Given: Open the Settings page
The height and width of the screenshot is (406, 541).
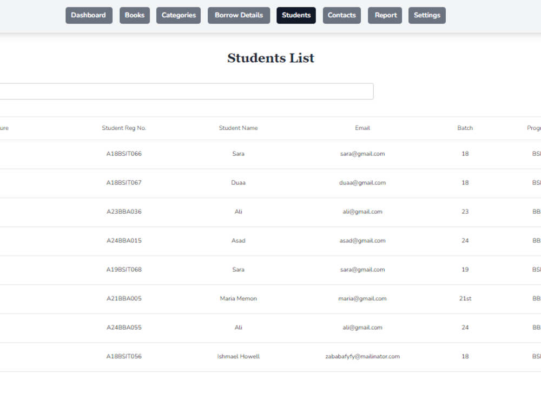Looking at the screenshot, I should (x=427, y=15).
